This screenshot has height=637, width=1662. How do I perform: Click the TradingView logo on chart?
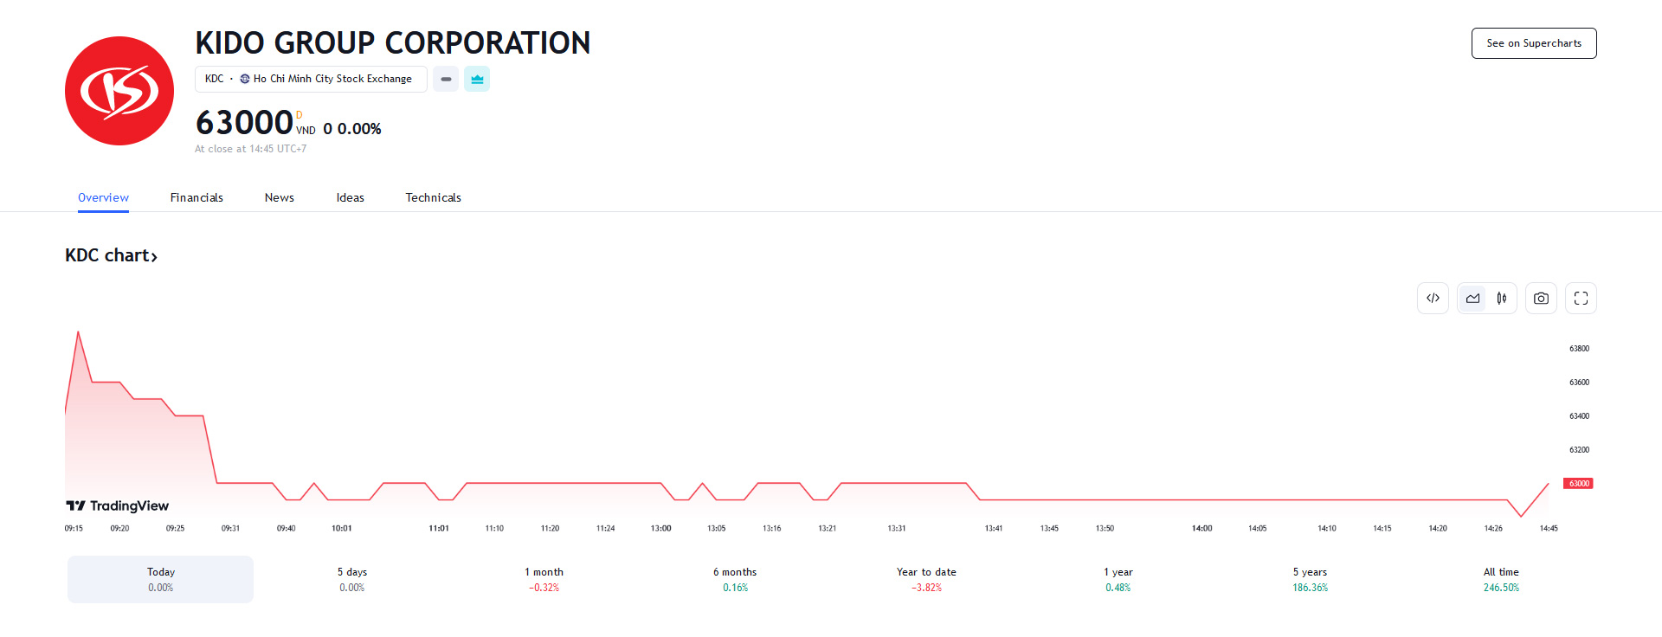(x=118, y=505)
